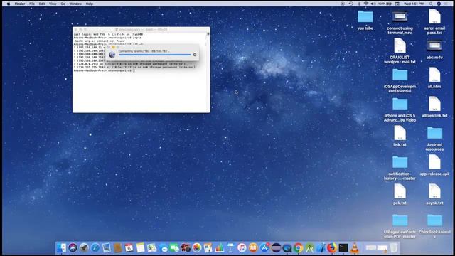Open Android Studio in the Dock
This screenshot has height=256, width=455.
click(309, 248)
